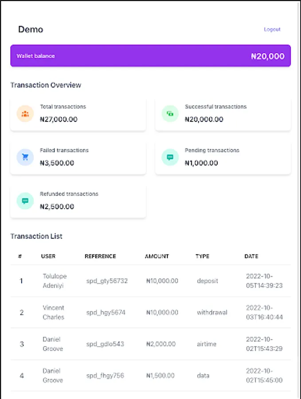Open the Pending transactions ₦1,000.00 card

pyautogui.click(x=223, y=157)
